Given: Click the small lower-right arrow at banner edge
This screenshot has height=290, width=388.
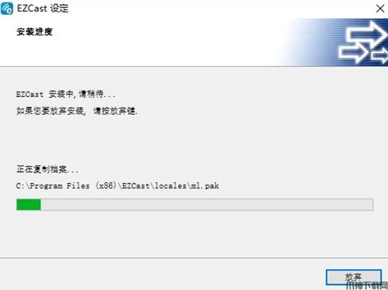Looking at the screenshot, I should tap(380, 55).
